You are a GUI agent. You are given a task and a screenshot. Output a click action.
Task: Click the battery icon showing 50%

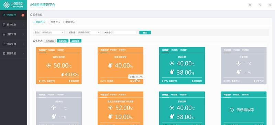[x=163, y=81]
